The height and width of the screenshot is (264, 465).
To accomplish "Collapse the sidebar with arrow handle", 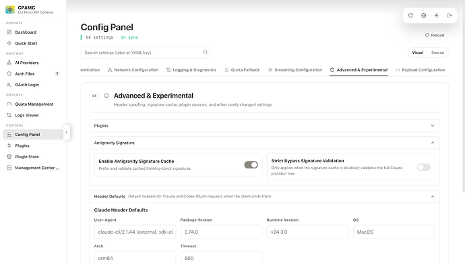I will coord(67,133).
